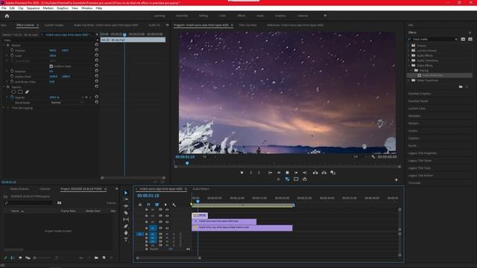Image resolution: width=477 pixels, height=268 pixels.
Task: Select the Pen tool in toolbar
Action: (126, 226)
